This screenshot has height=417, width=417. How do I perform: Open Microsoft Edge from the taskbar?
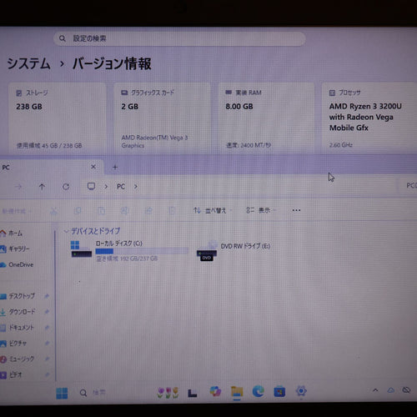259,391
